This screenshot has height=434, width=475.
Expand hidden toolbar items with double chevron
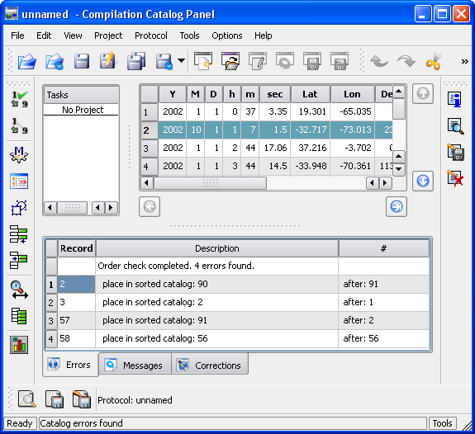pyautogui.click(x=465, y=62)
